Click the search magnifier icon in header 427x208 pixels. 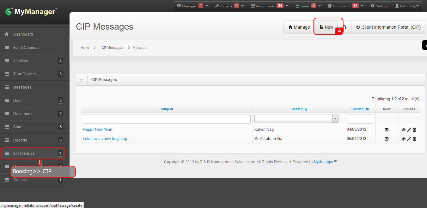[x=345, y=27]
